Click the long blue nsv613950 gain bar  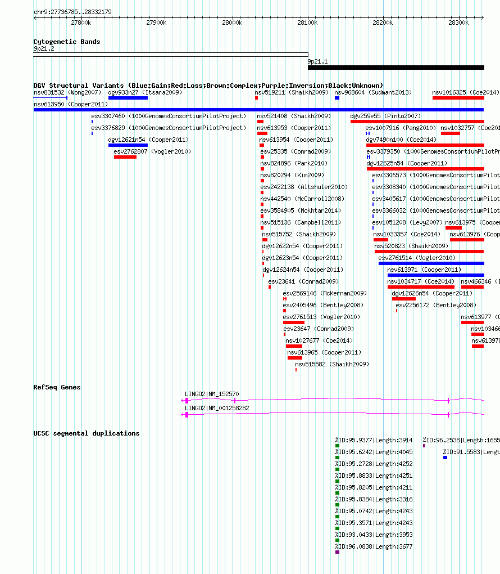(258, 110)
